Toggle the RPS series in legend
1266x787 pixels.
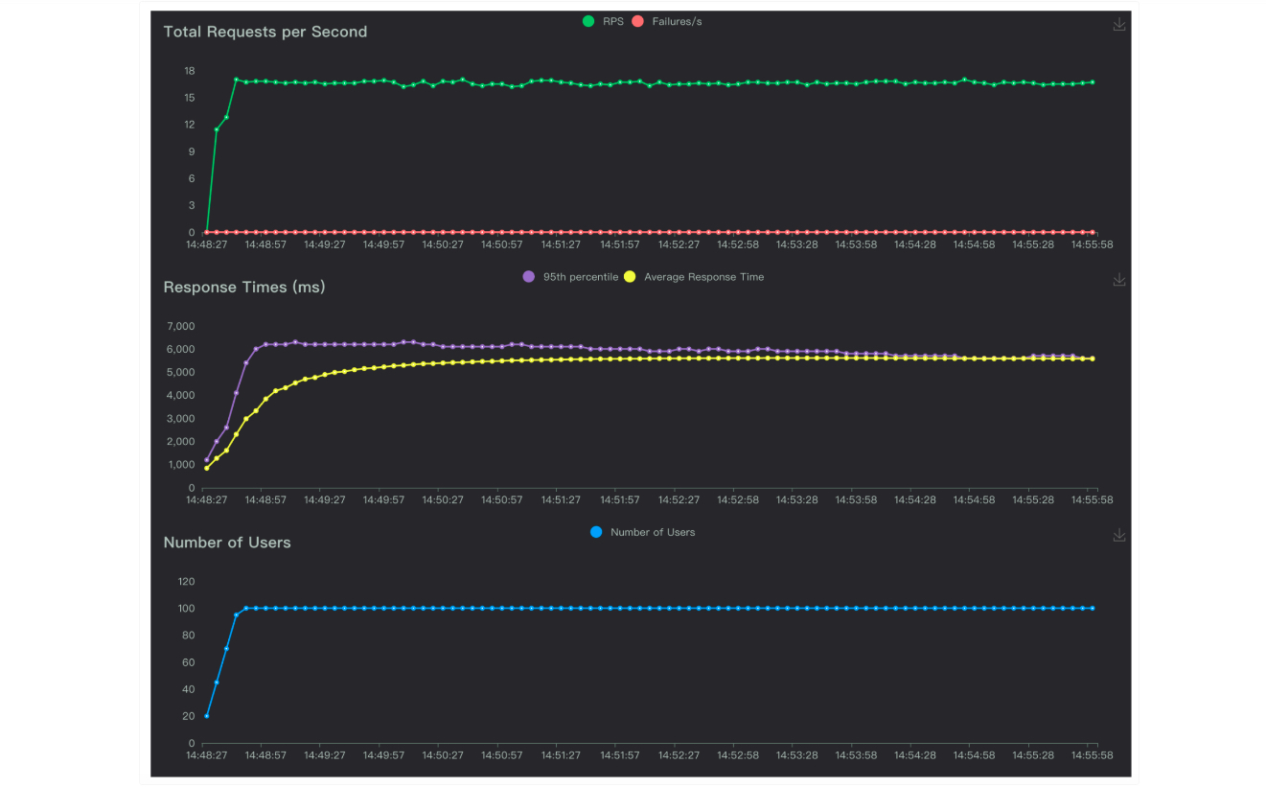603,21
